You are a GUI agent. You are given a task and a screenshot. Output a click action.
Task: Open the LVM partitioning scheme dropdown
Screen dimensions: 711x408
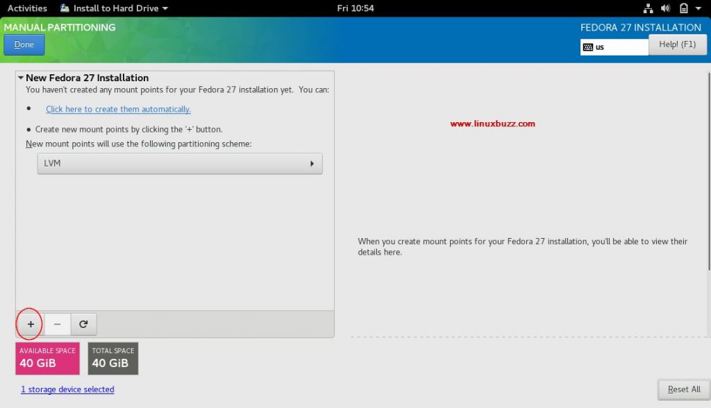pos(180,163)
